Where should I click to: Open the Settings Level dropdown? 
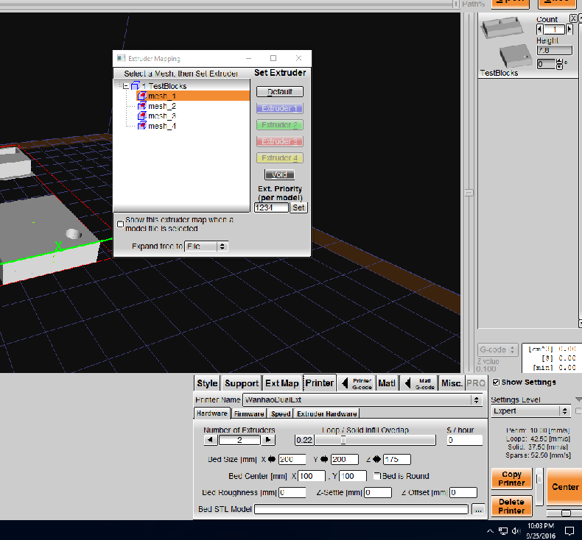click(530, 411)
